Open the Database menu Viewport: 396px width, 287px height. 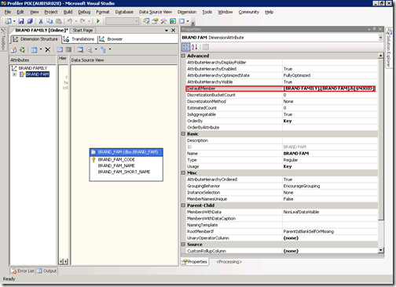124,12
